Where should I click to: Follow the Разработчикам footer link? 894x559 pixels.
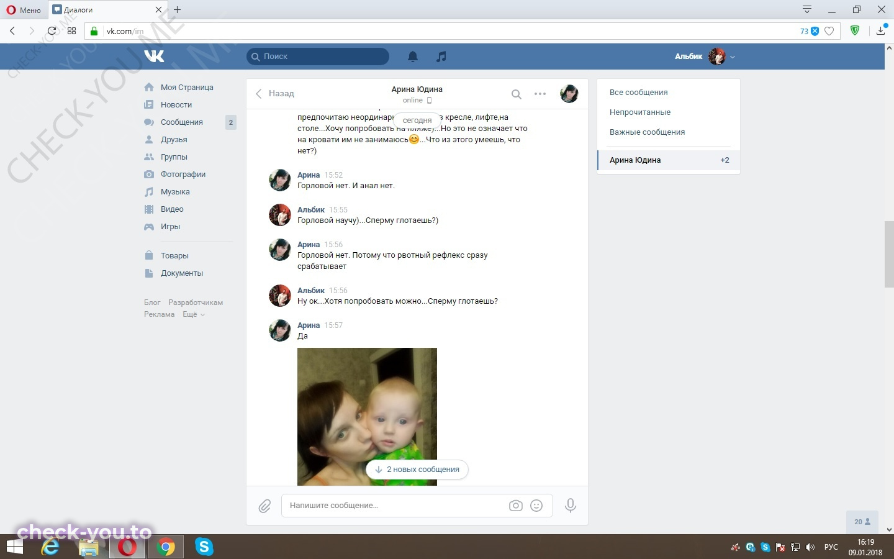[196, 302]
